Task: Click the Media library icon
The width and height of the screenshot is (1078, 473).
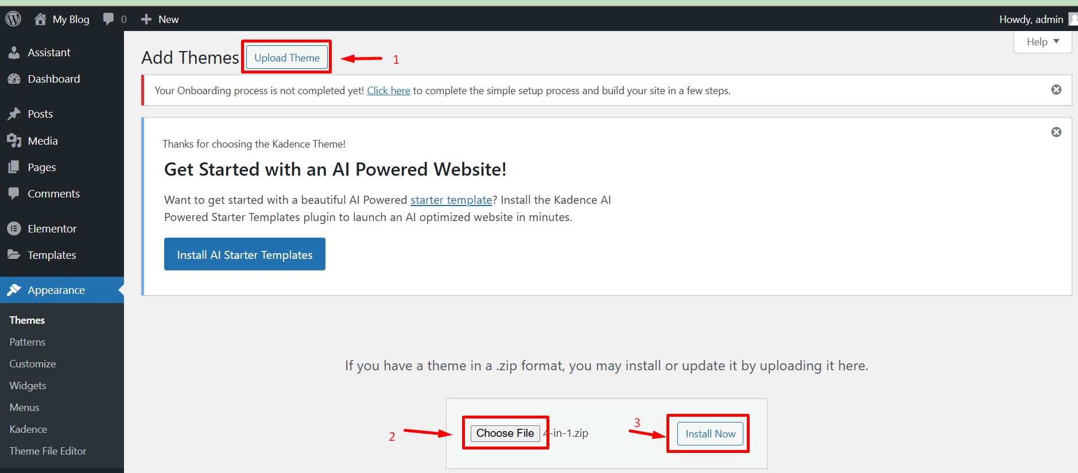Action: [14, 141]
